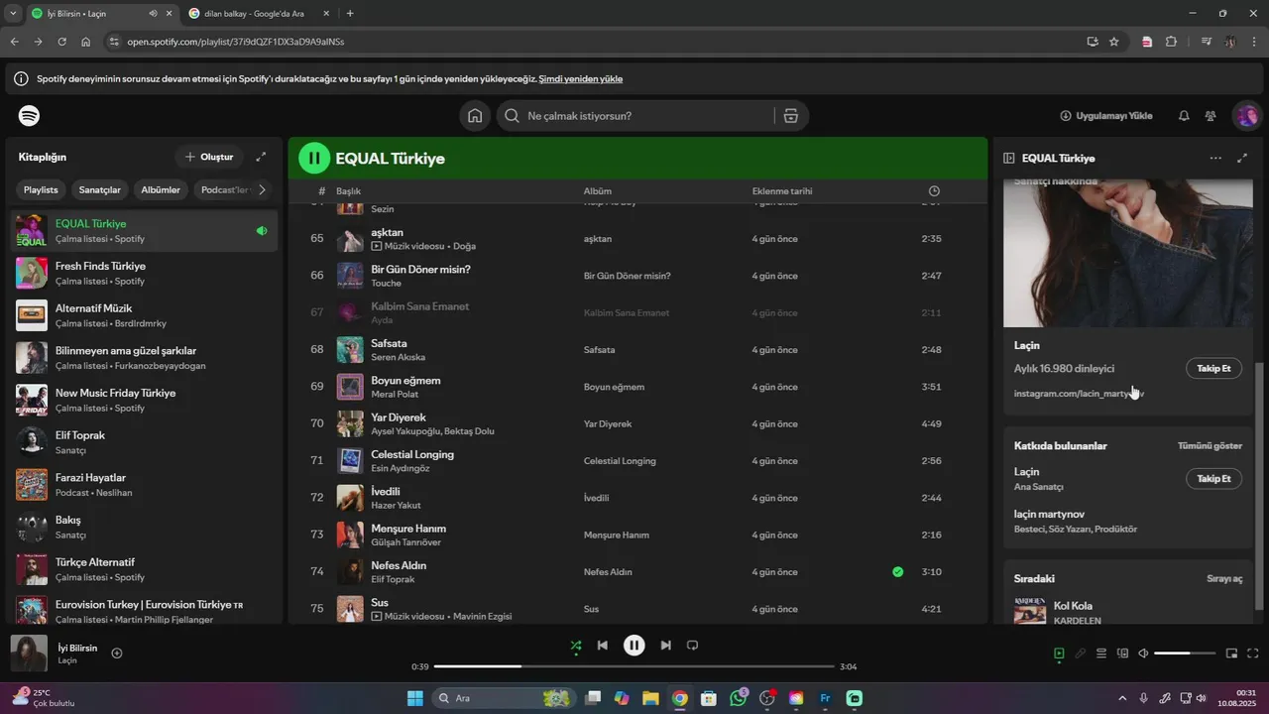Open the user profile avatar menu
The image size is (1269, 714).
pos(1246,116)
